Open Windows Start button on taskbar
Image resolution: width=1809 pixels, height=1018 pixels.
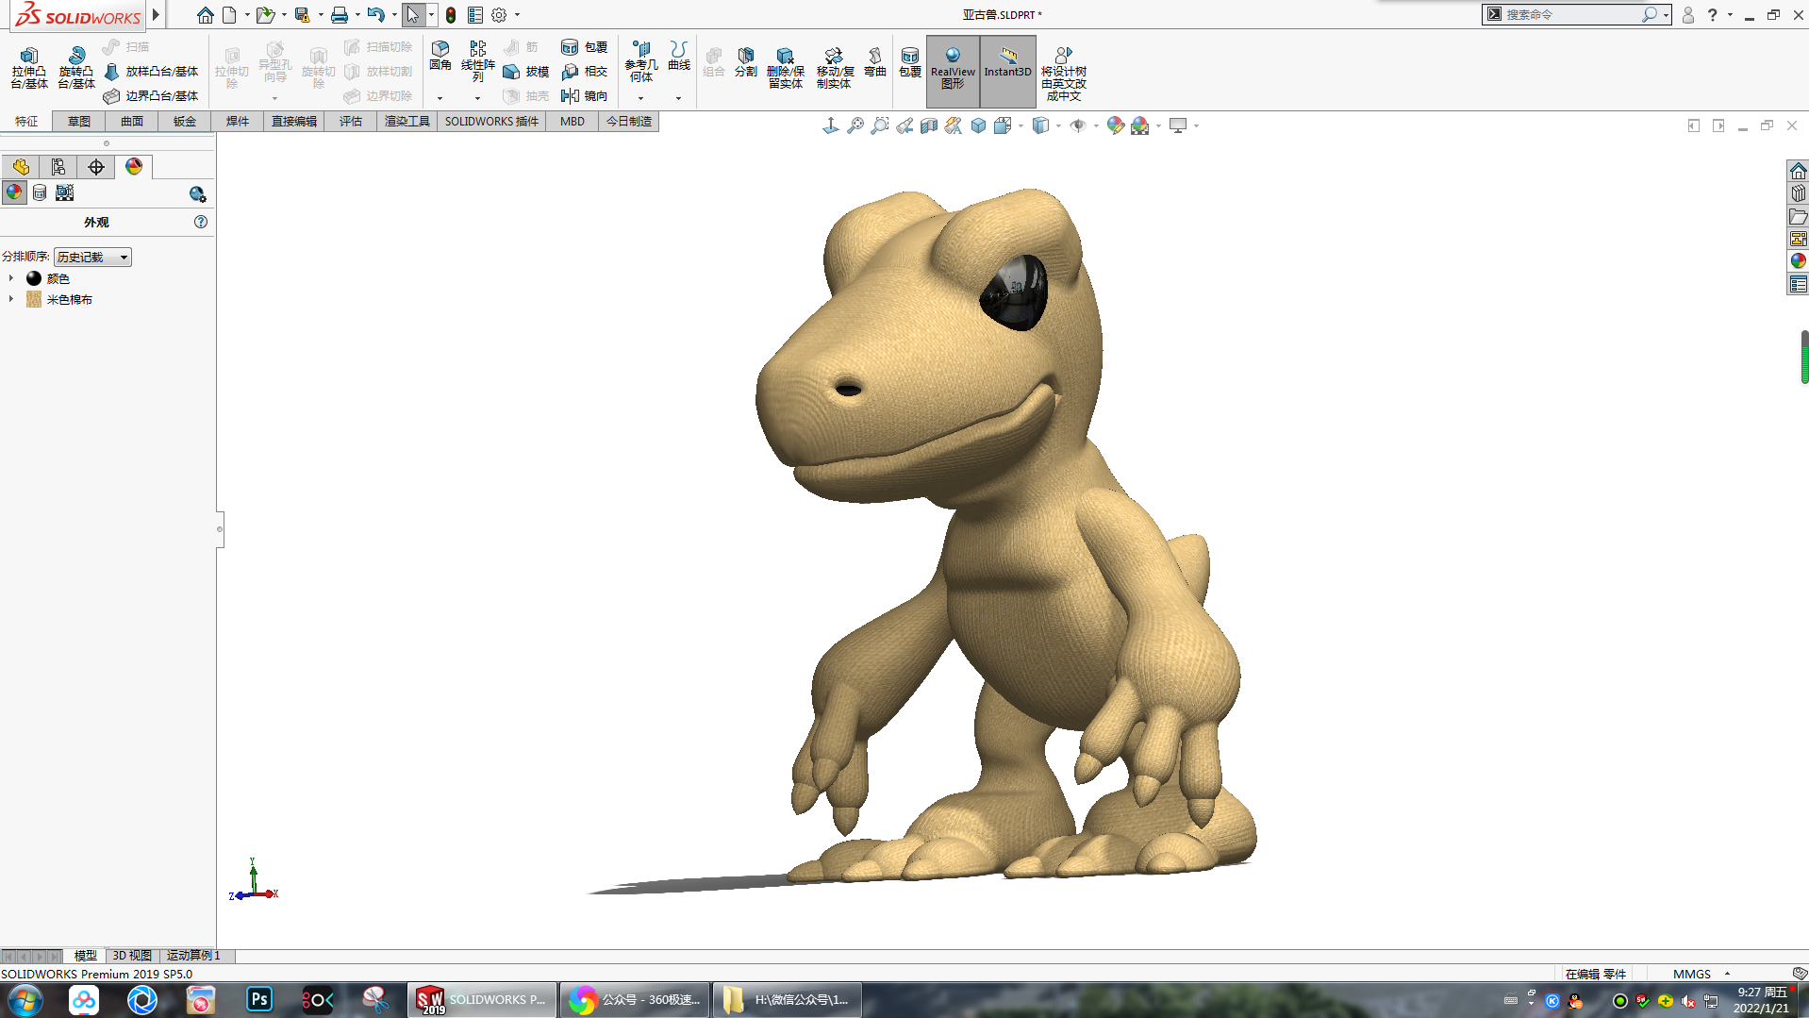[25, 1000]
